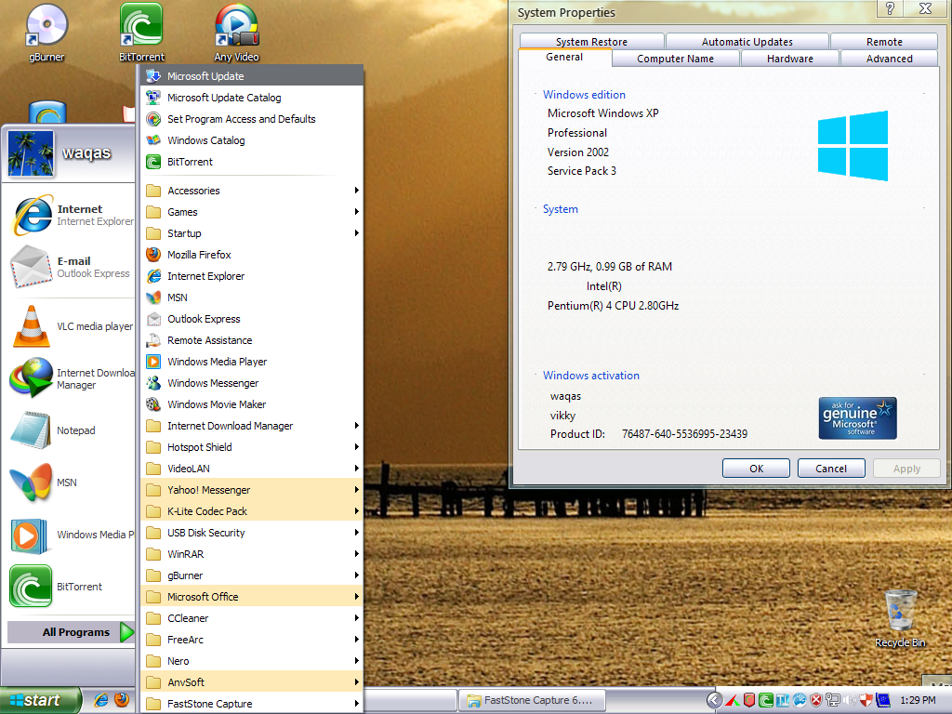
Task: Cancel the System Properties dialog
Action: click(831, 469)
